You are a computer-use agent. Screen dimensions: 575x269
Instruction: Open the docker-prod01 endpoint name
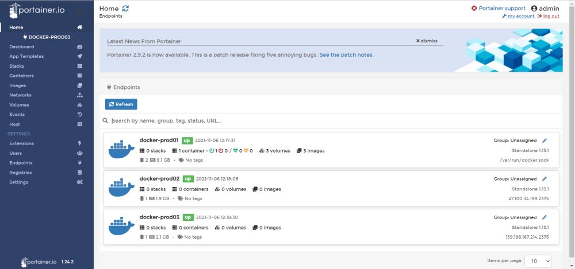click(159, 140)
